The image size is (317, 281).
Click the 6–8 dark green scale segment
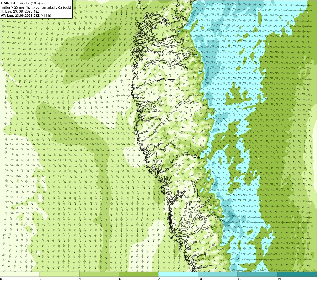[139, 274]
